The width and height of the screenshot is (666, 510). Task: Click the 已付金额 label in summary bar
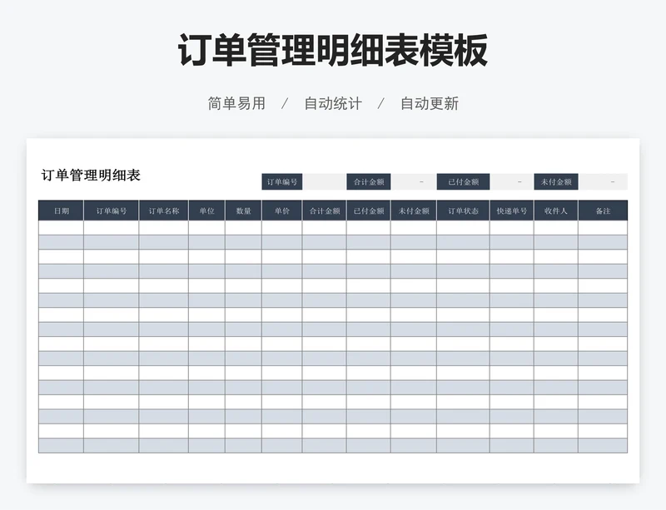pyautogui.click(x=464, y=181)
